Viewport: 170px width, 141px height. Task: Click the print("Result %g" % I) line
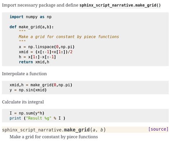click(37, 118)
